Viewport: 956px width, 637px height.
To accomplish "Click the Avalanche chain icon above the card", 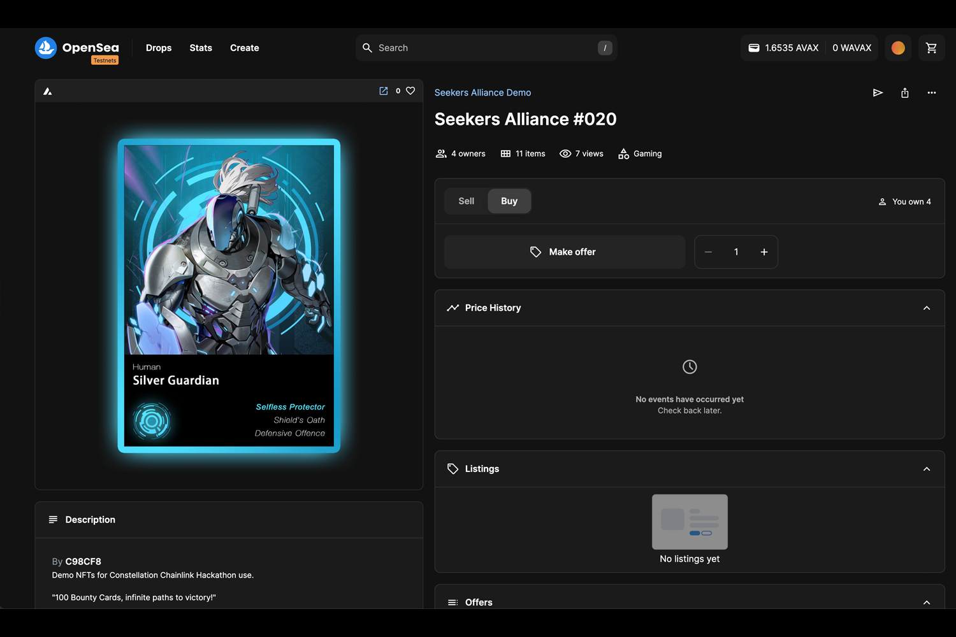I will (x=48, y=91).
